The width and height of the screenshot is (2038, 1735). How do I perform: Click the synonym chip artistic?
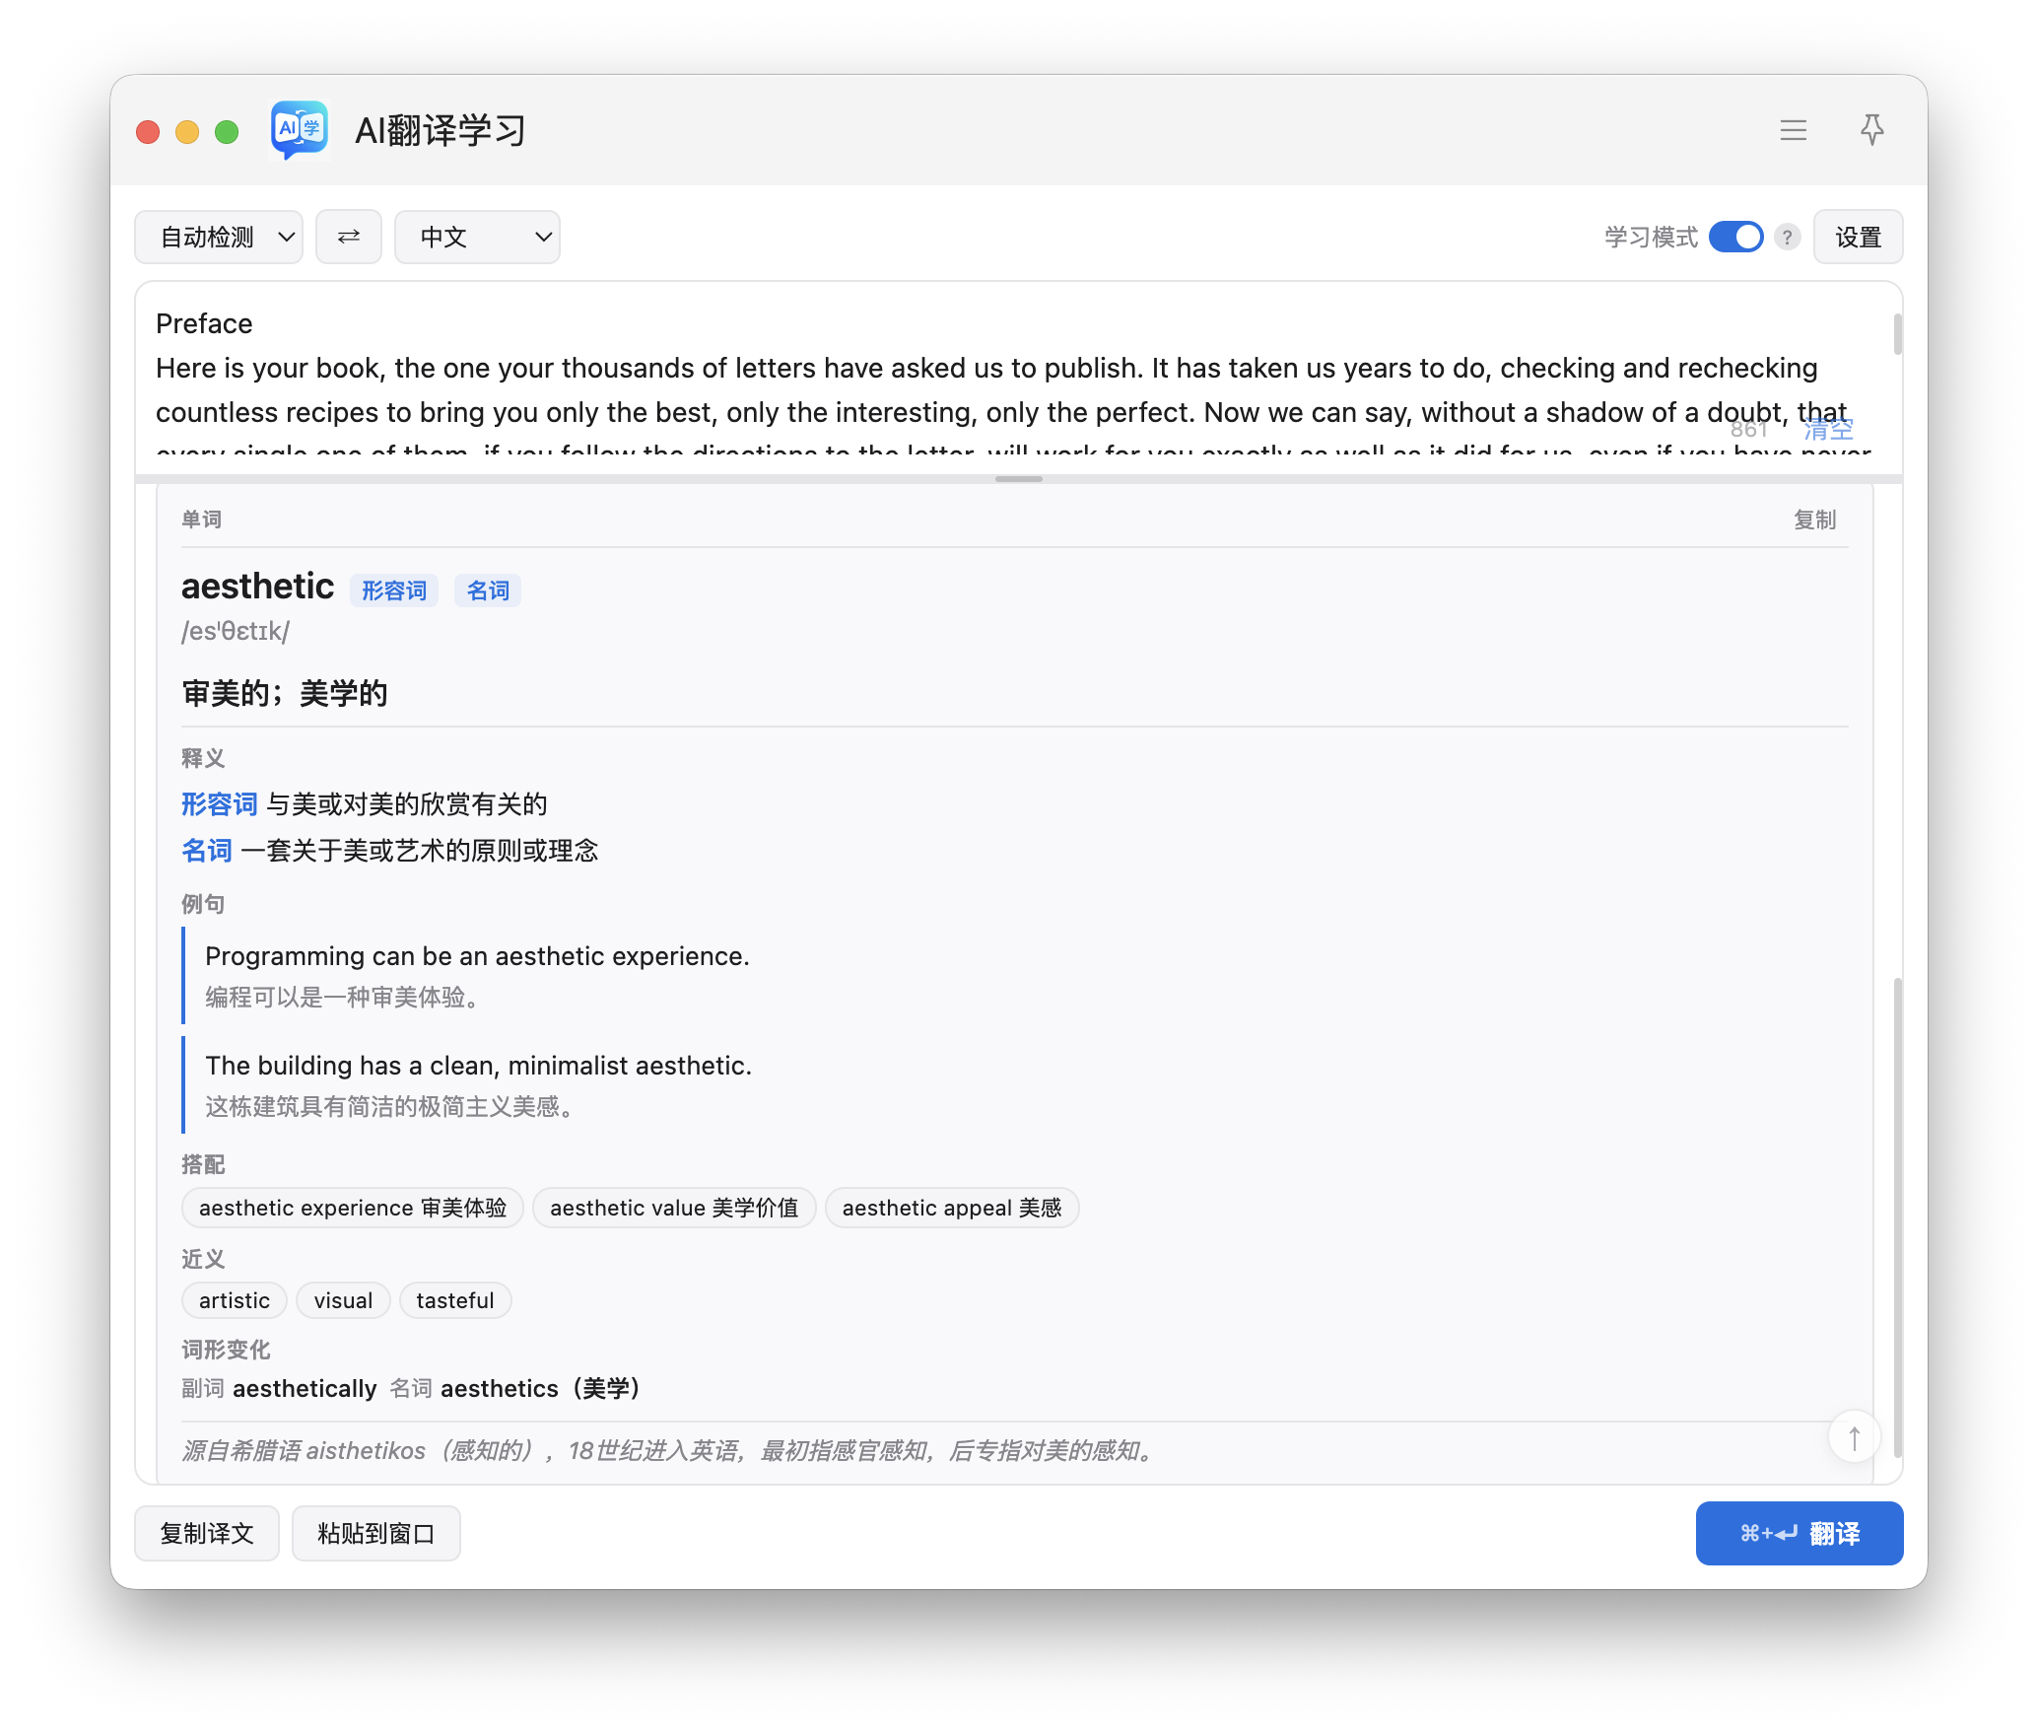click(x=235, y=1300)
